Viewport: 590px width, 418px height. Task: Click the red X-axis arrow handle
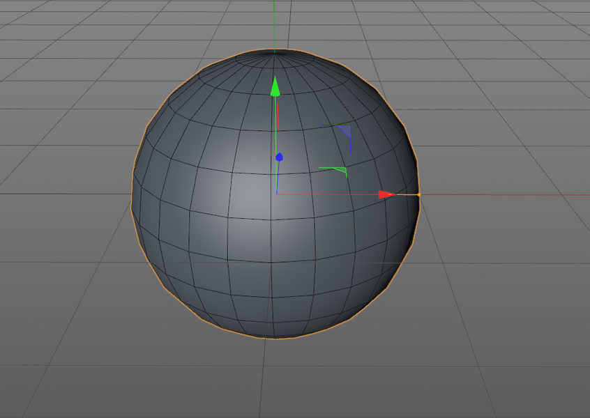tap(387, 194)
